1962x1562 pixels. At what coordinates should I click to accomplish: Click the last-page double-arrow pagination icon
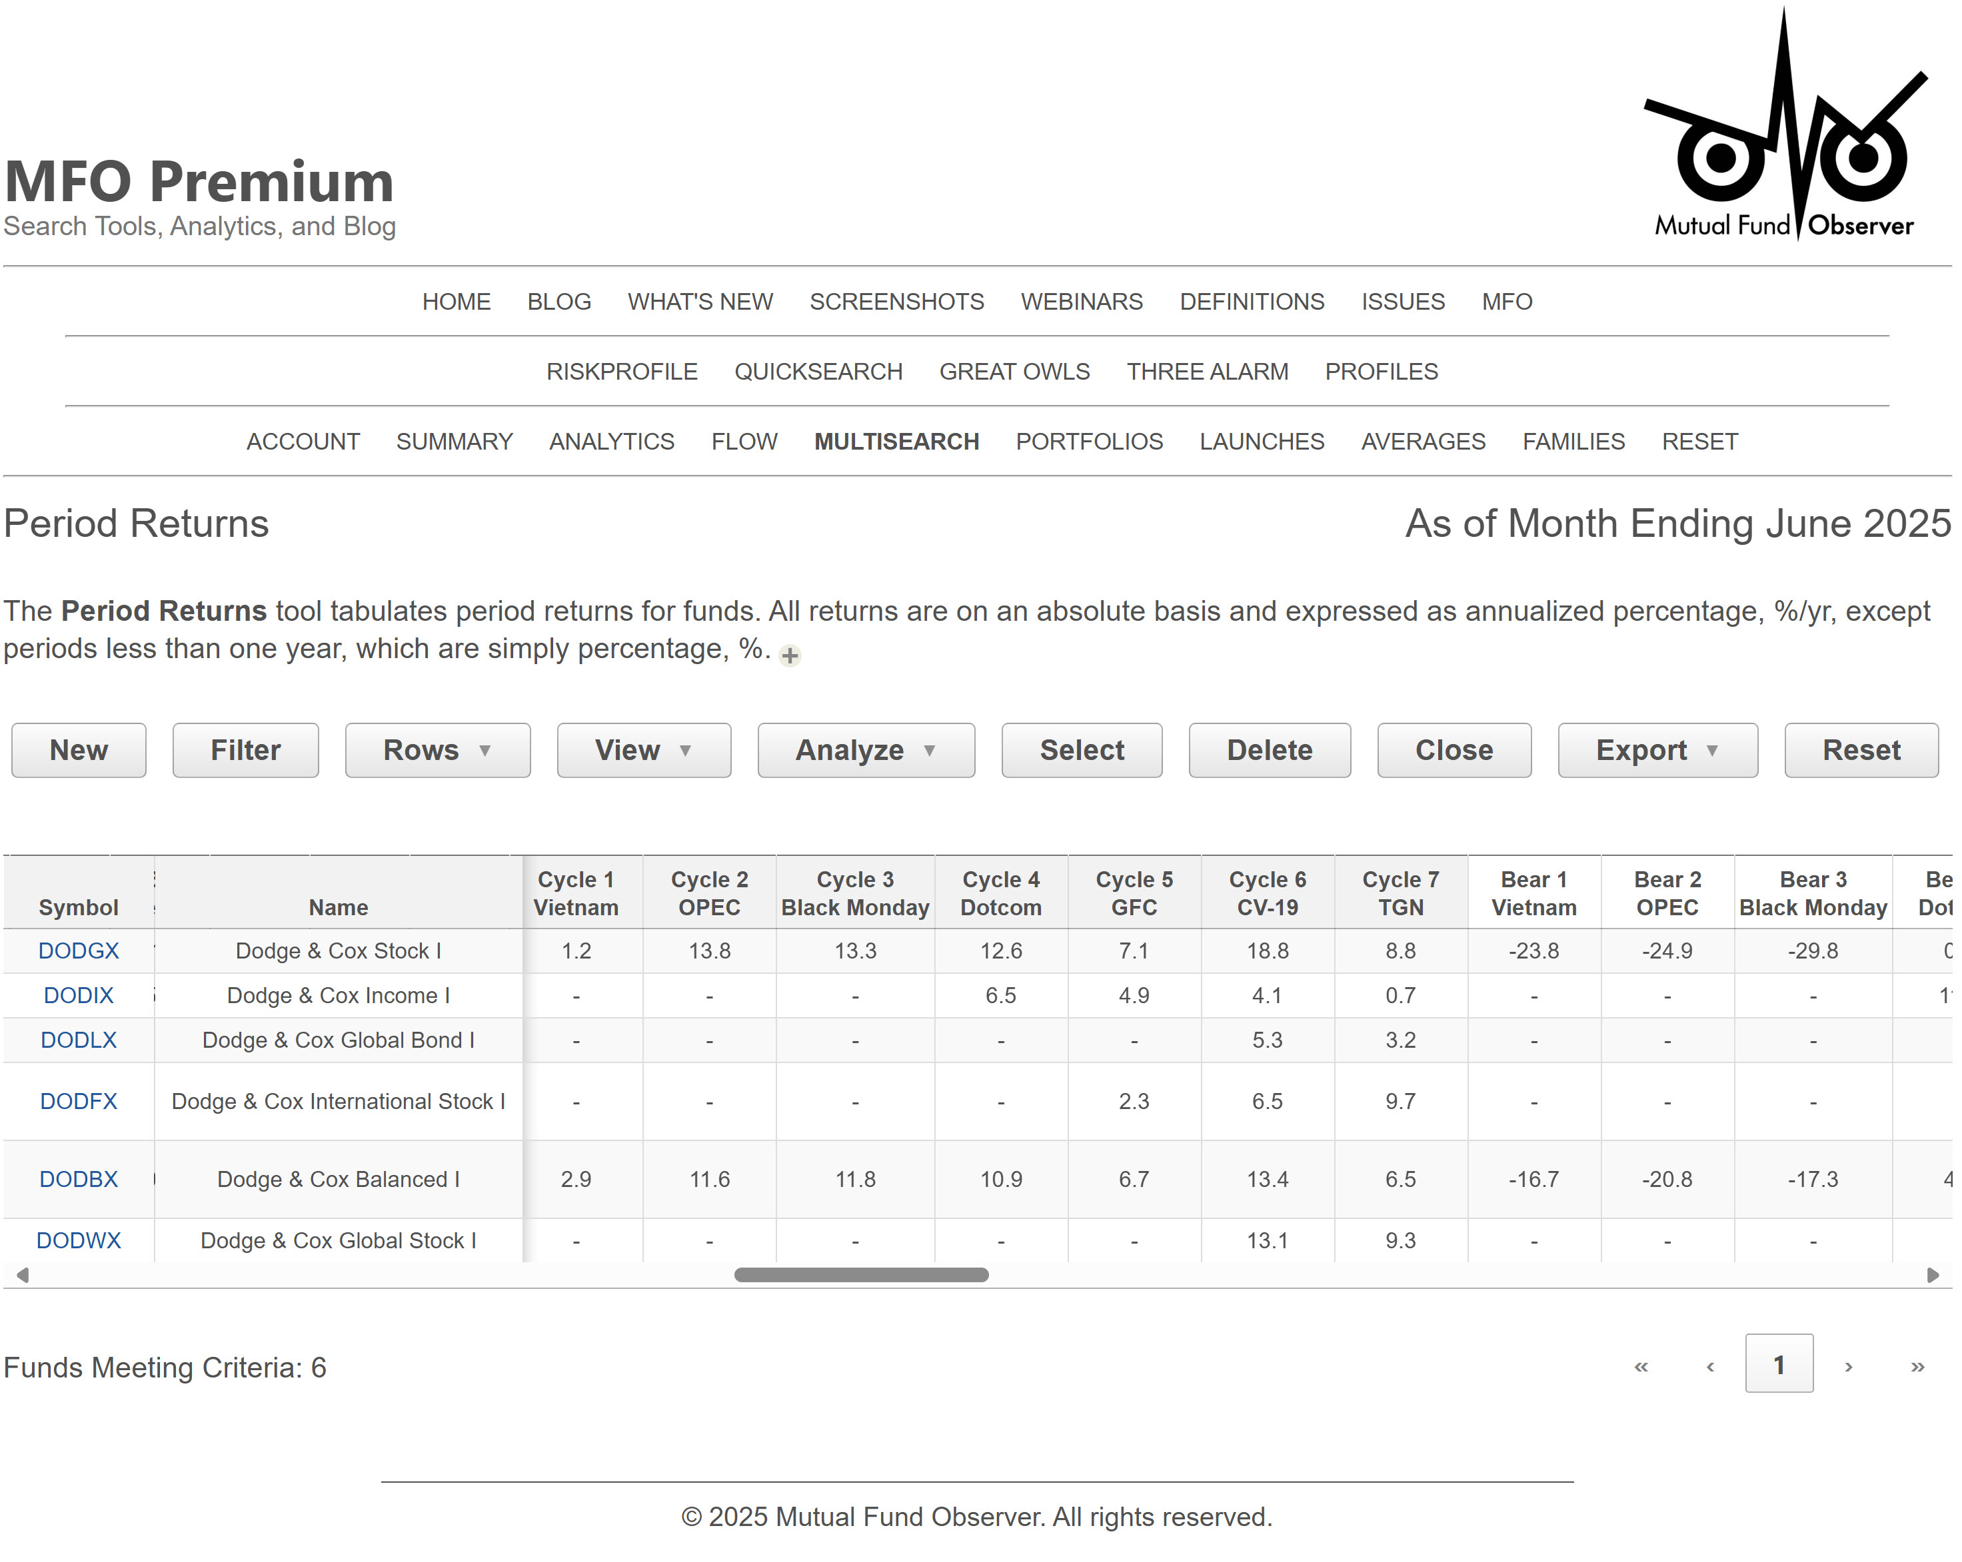point(1917,1365)
